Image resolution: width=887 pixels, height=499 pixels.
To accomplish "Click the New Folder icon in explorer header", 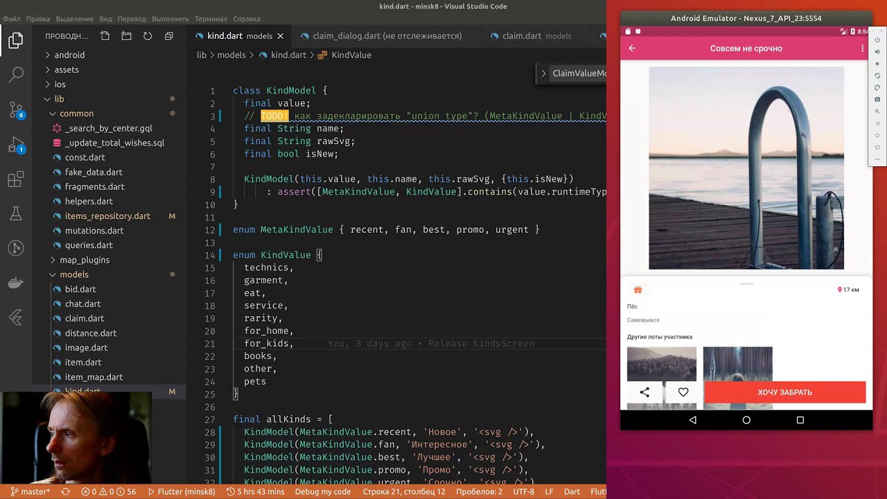I will pos(126,36).
